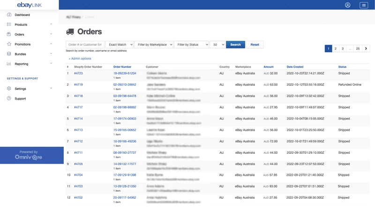This screenshot has width=375, height=211.
Task: Select date 2022-10-20T22:14:21.000Z
Action: tap(306, 73)
